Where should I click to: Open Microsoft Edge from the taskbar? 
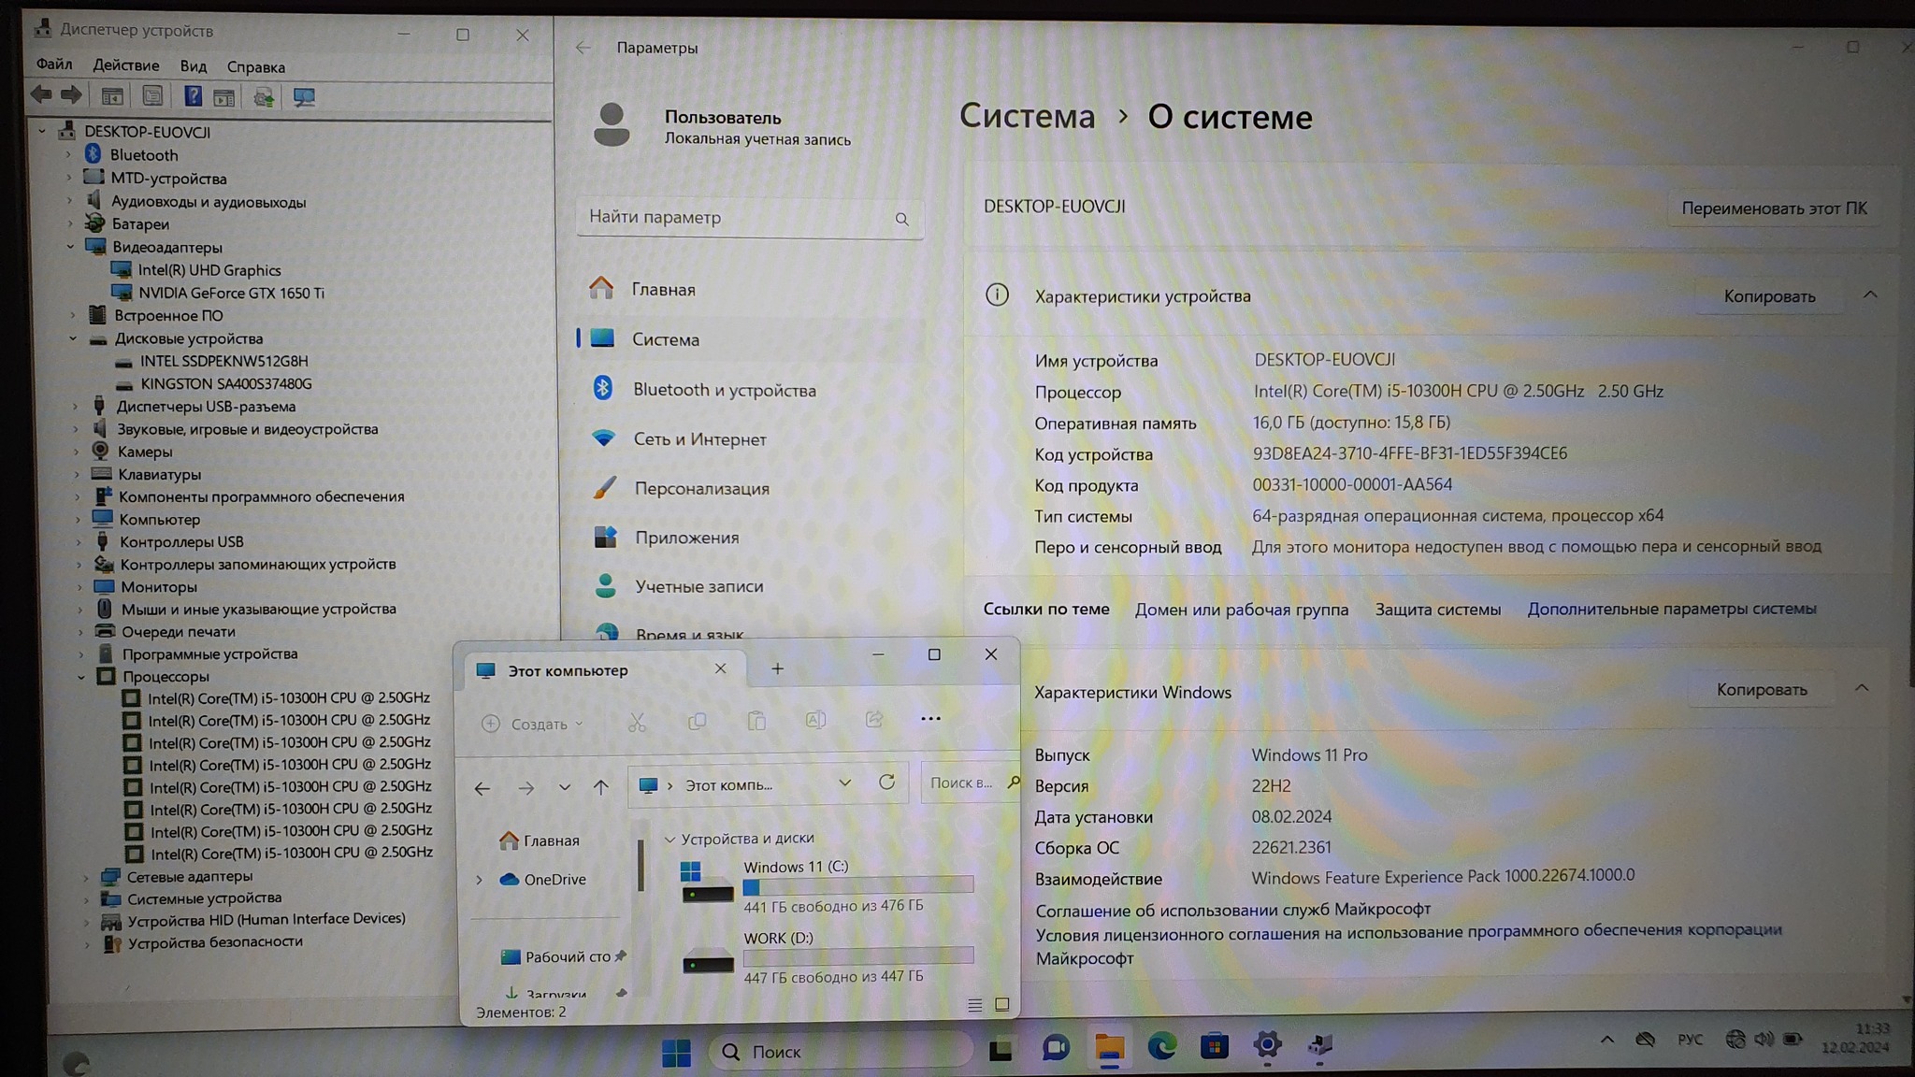[1161, 1047]
